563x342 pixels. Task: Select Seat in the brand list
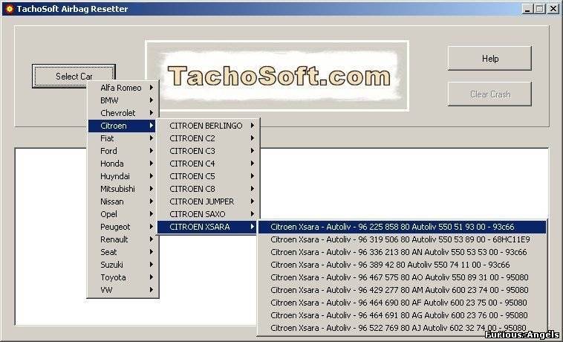coord(122,252)
